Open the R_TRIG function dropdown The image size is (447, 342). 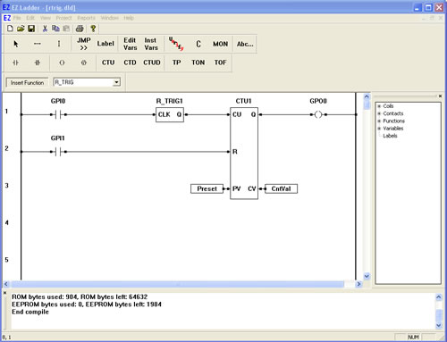pyautogui.click(x=116, y=82)
